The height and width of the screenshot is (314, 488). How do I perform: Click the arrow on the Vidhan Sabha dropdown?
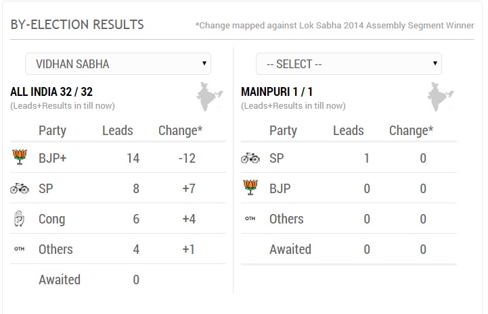click(x=204, y=63)
